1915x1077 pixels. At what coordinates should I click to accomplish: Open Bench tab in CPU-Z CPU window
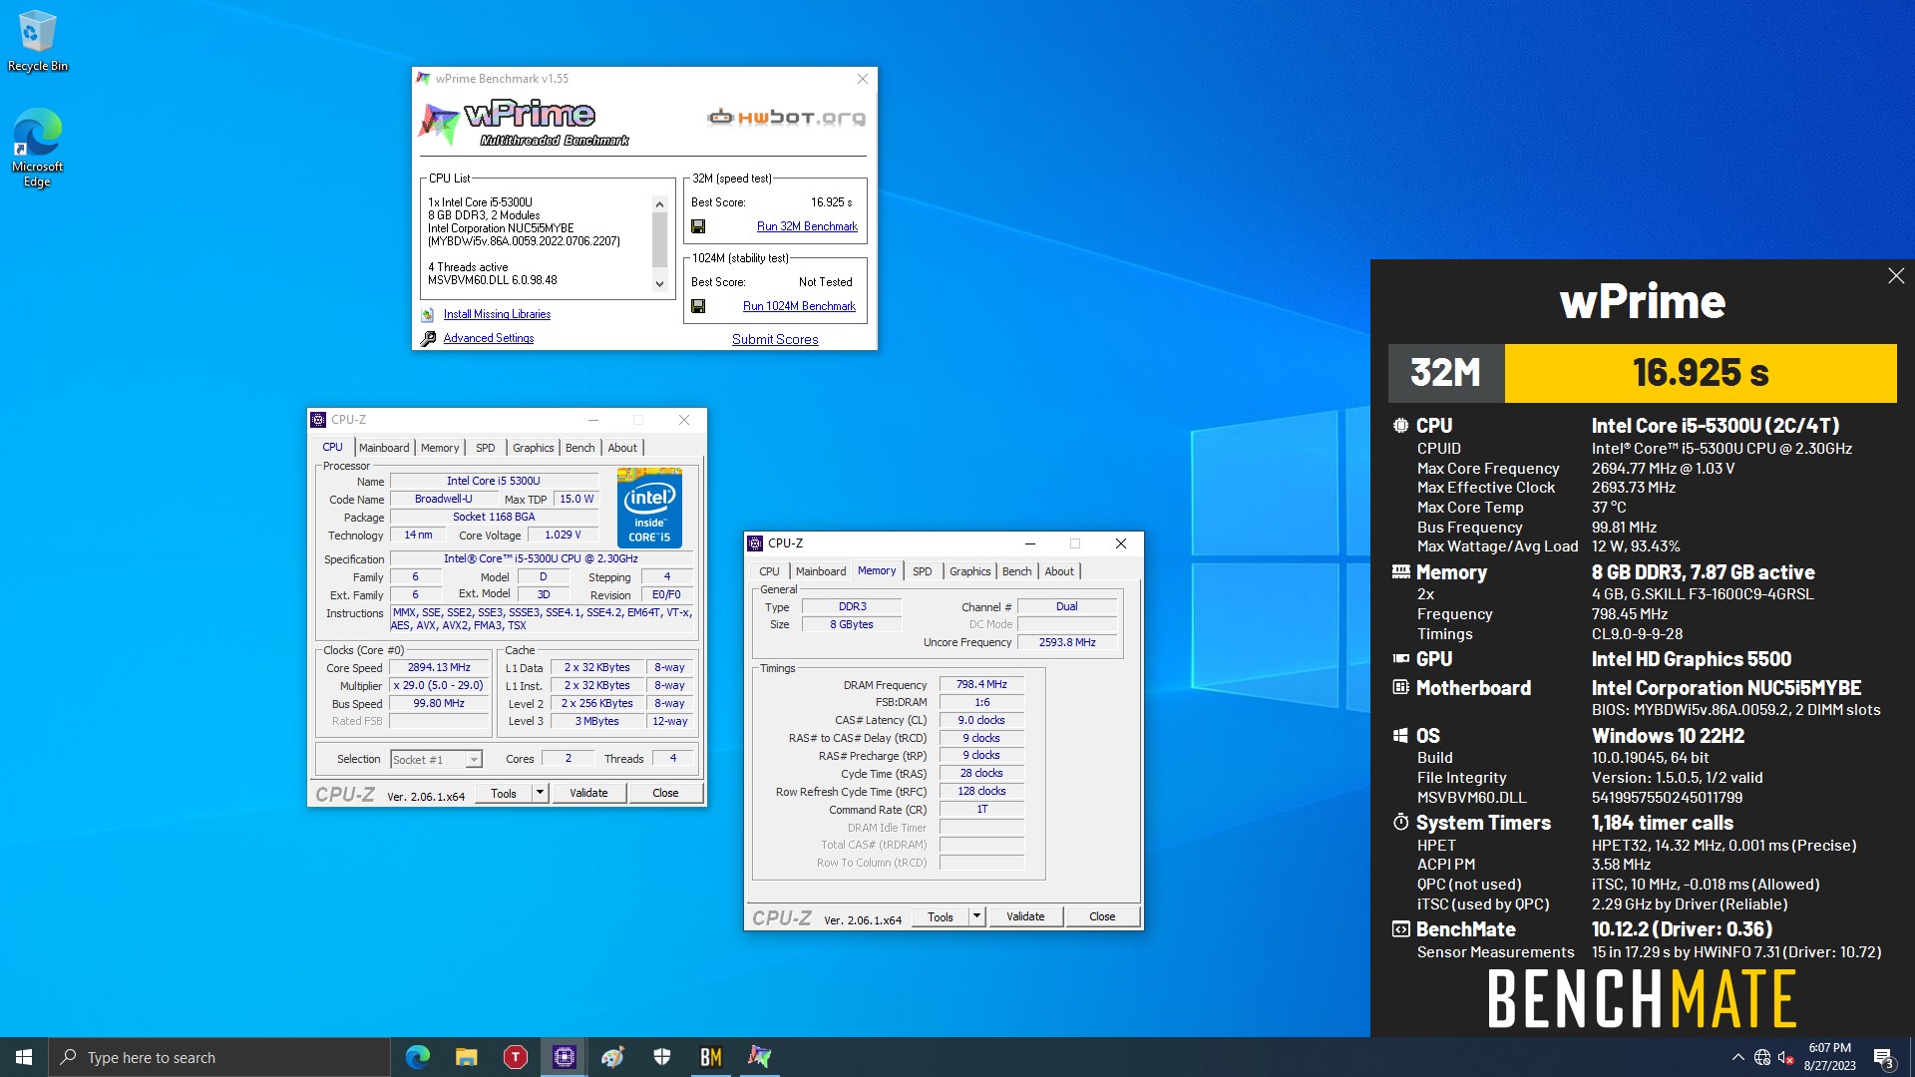coord(579,448)
